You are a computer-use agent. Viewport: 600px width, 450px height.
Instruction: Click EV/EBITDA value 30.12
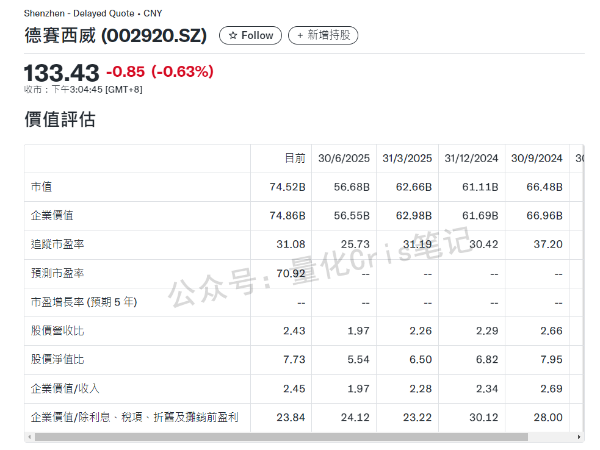[483, 417]
